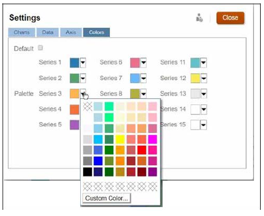The image size is (264, 216).
Task: Select first empty custom color slot
Action: point(87,186)
